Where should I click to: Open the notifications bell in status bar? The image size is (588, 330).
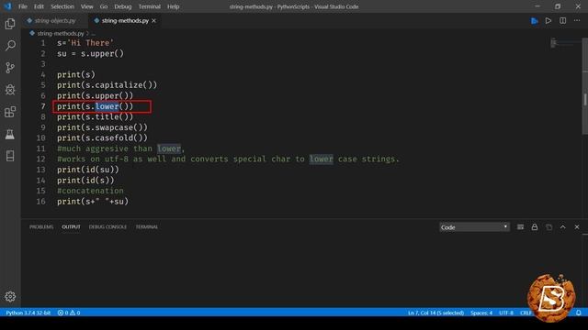(579, 313)
